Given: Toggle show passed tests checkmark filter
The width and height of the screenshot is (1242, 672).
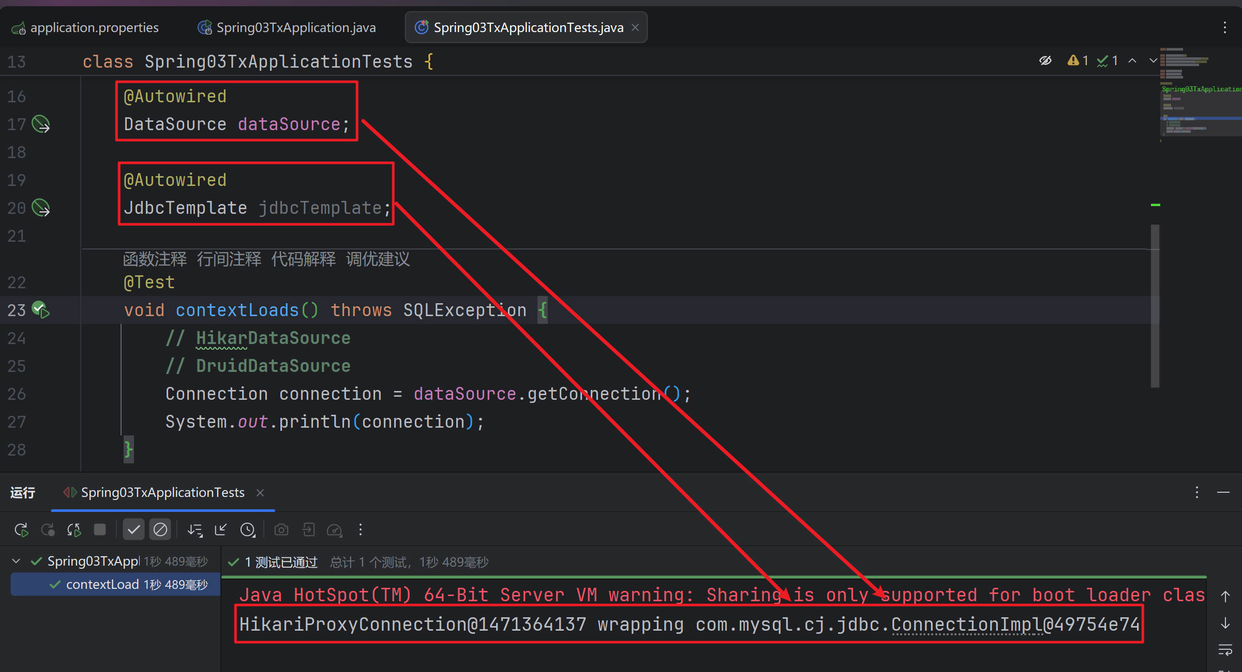Looking at the screenshot, I should [133, 529].
